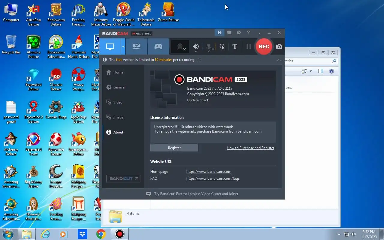This screenshot has height=240, width=384.
Task: Select Mummy Maze Deluxe shortcut
Action: point(101,15)
